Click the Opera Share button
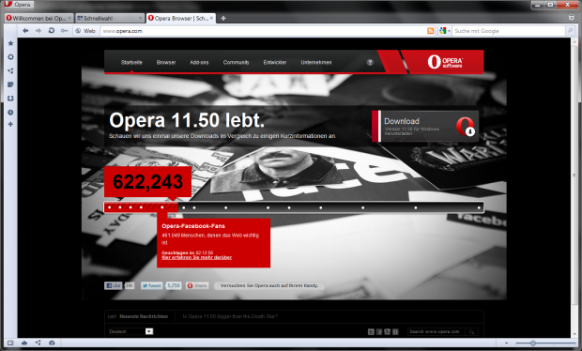Viewport: 582px width, 351px height. tap(197, 285)
